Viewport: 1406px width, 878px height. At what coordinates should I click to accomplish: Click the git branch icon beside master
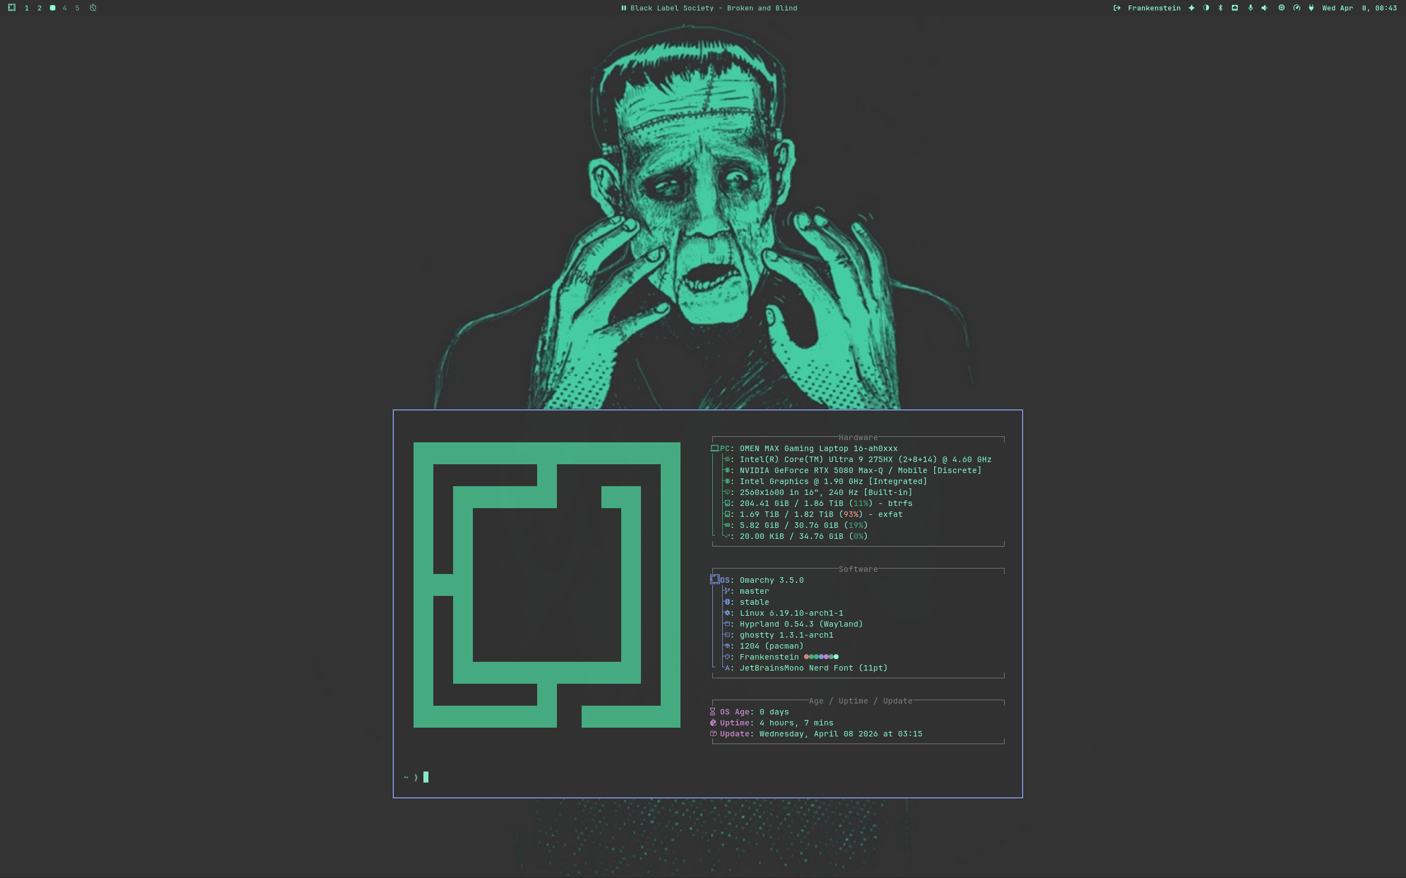click(x=727, y=591)
